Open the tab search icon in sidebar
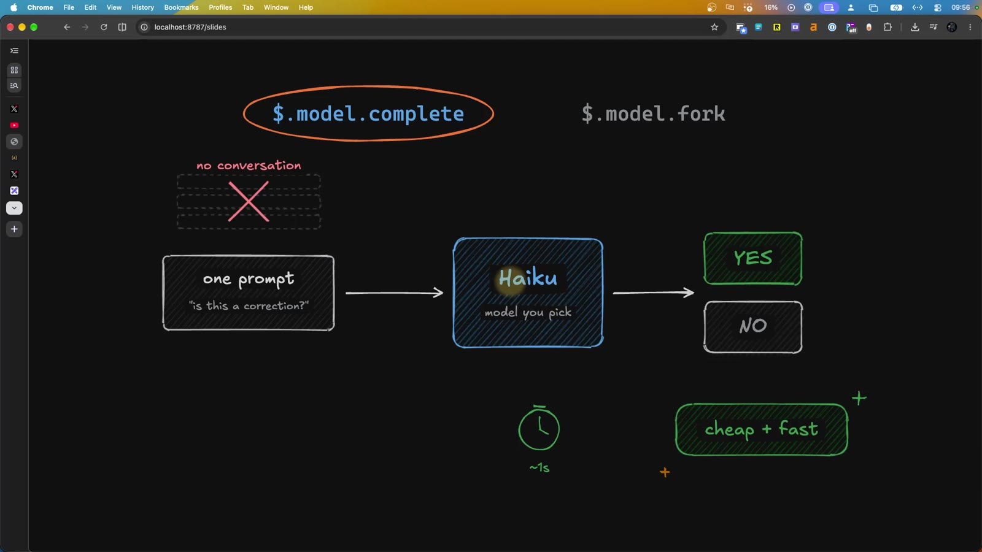Screen dimensions: 982x552 pyautogui.click(x=14, y=86)
